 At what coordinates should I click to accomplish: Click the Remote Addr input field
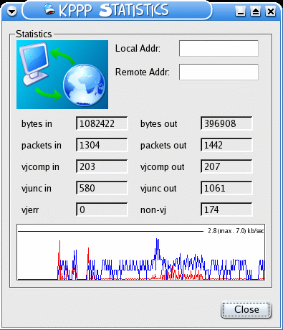point(219,72)
